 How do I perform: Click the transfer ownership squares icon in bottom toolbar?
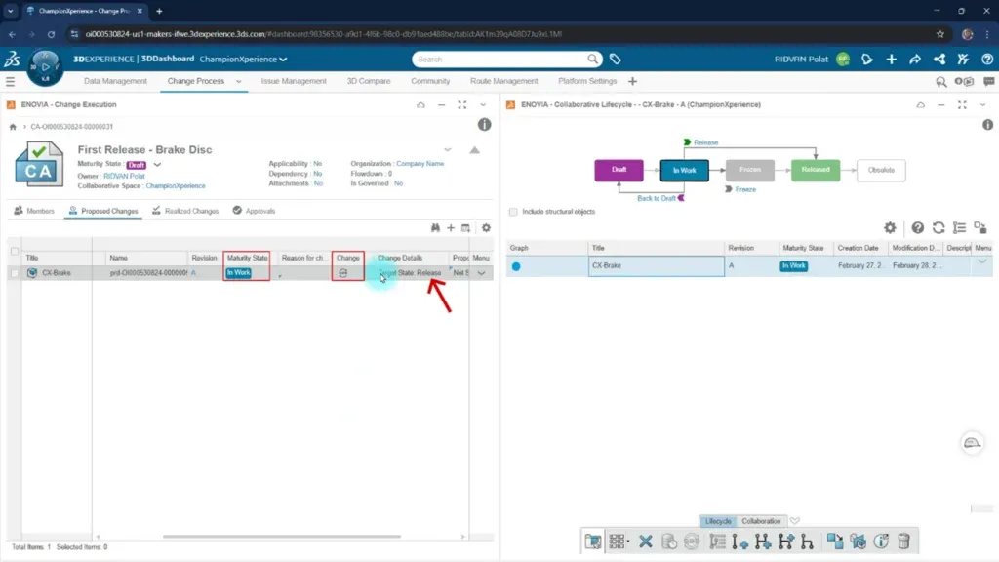pyautogui.click(x=835, y=542)
